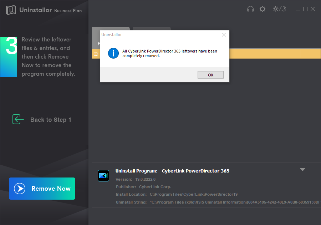
Task: Collapse program details with the triangle arrow
Action: pos(302,170)
